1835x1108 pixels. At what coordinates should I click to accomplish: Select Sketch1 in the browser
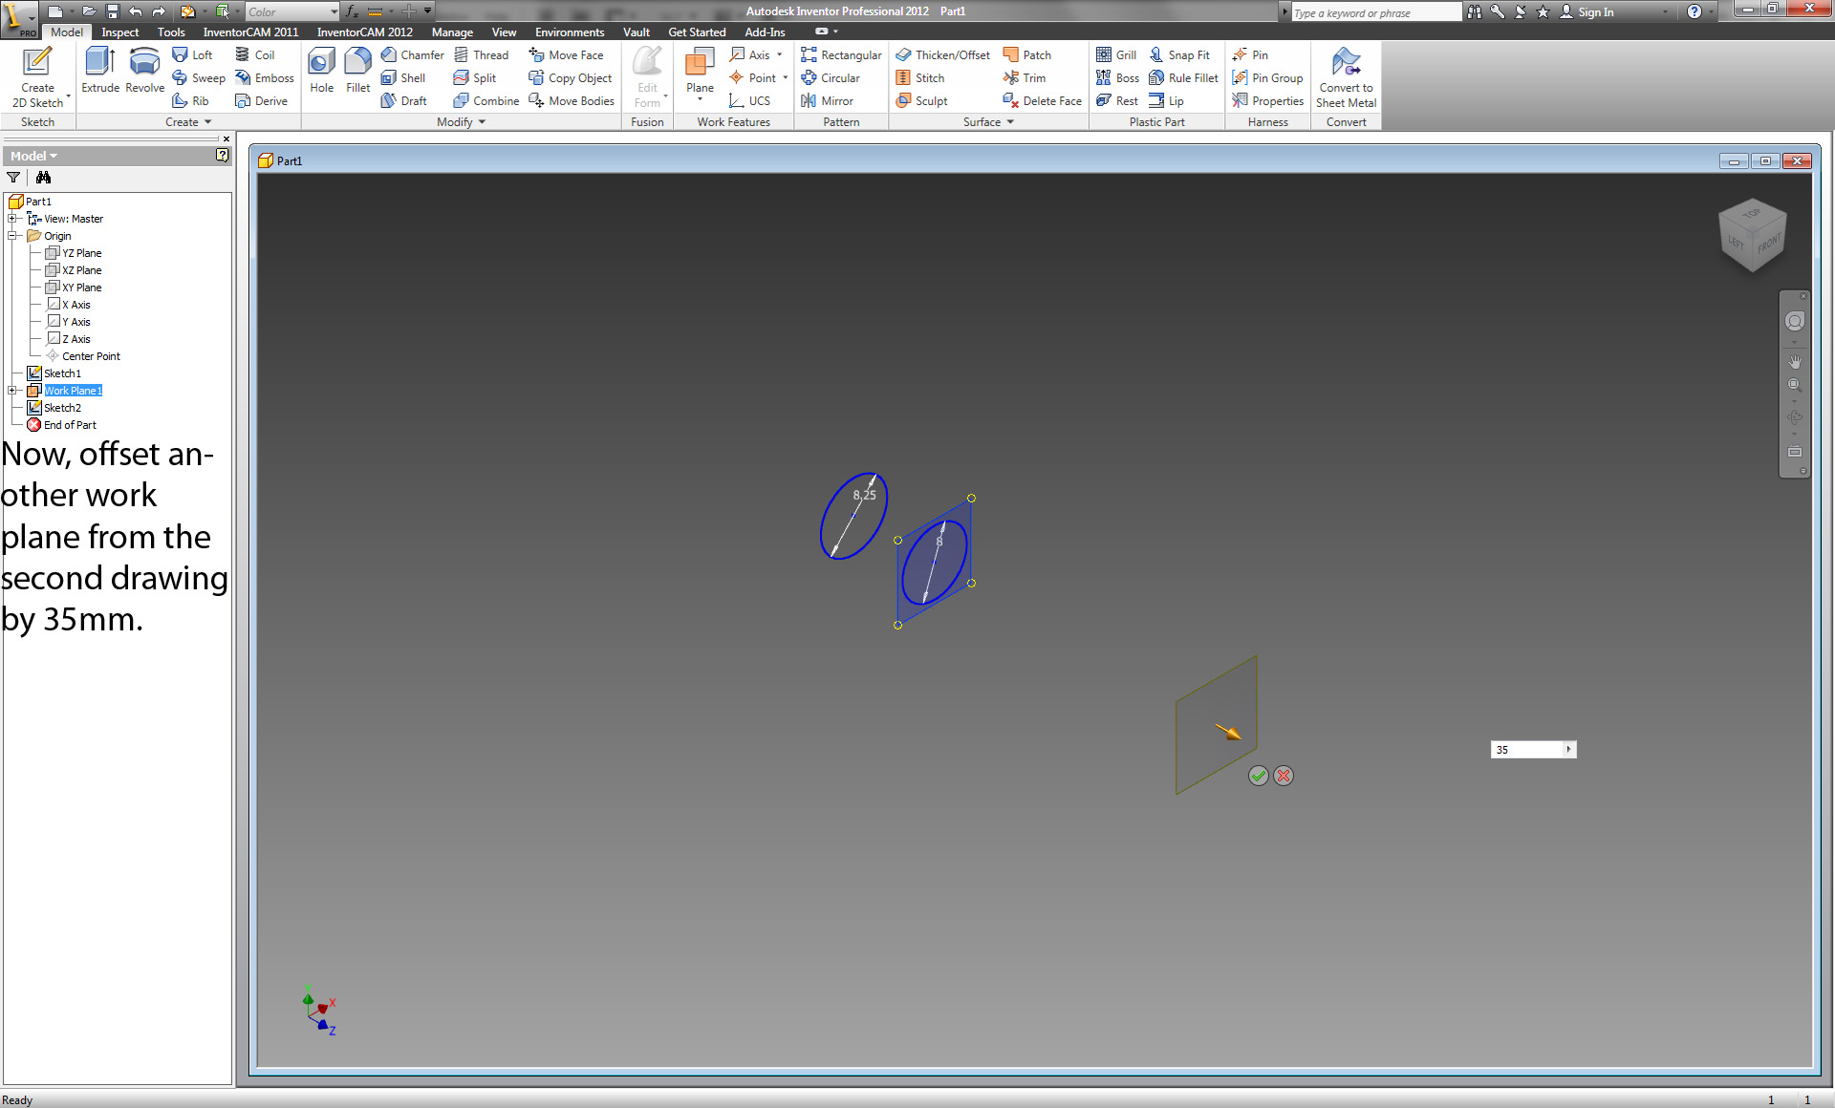(x=54, y=373)
